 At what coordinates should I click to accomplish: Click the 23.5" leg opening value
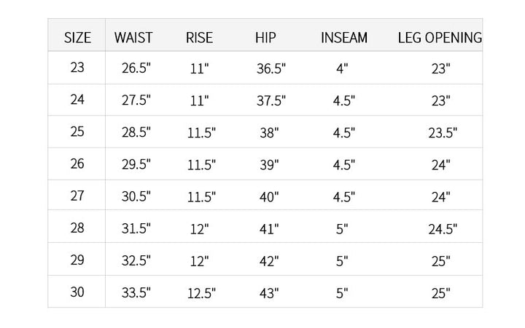pyautogui.click(x=442, y=133)
